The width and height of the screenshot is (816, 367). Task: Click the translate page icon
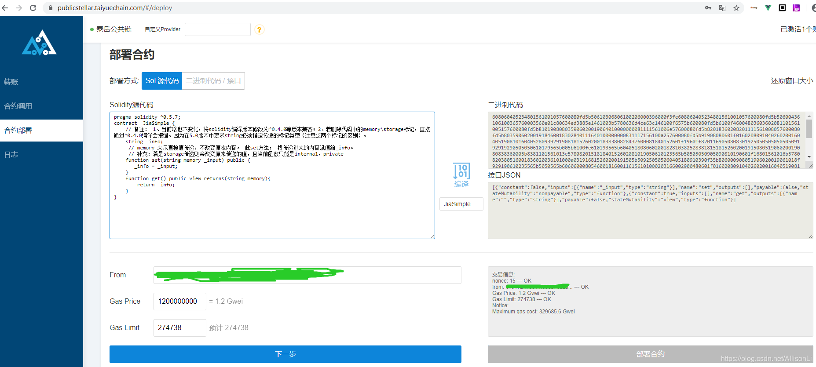722,8
